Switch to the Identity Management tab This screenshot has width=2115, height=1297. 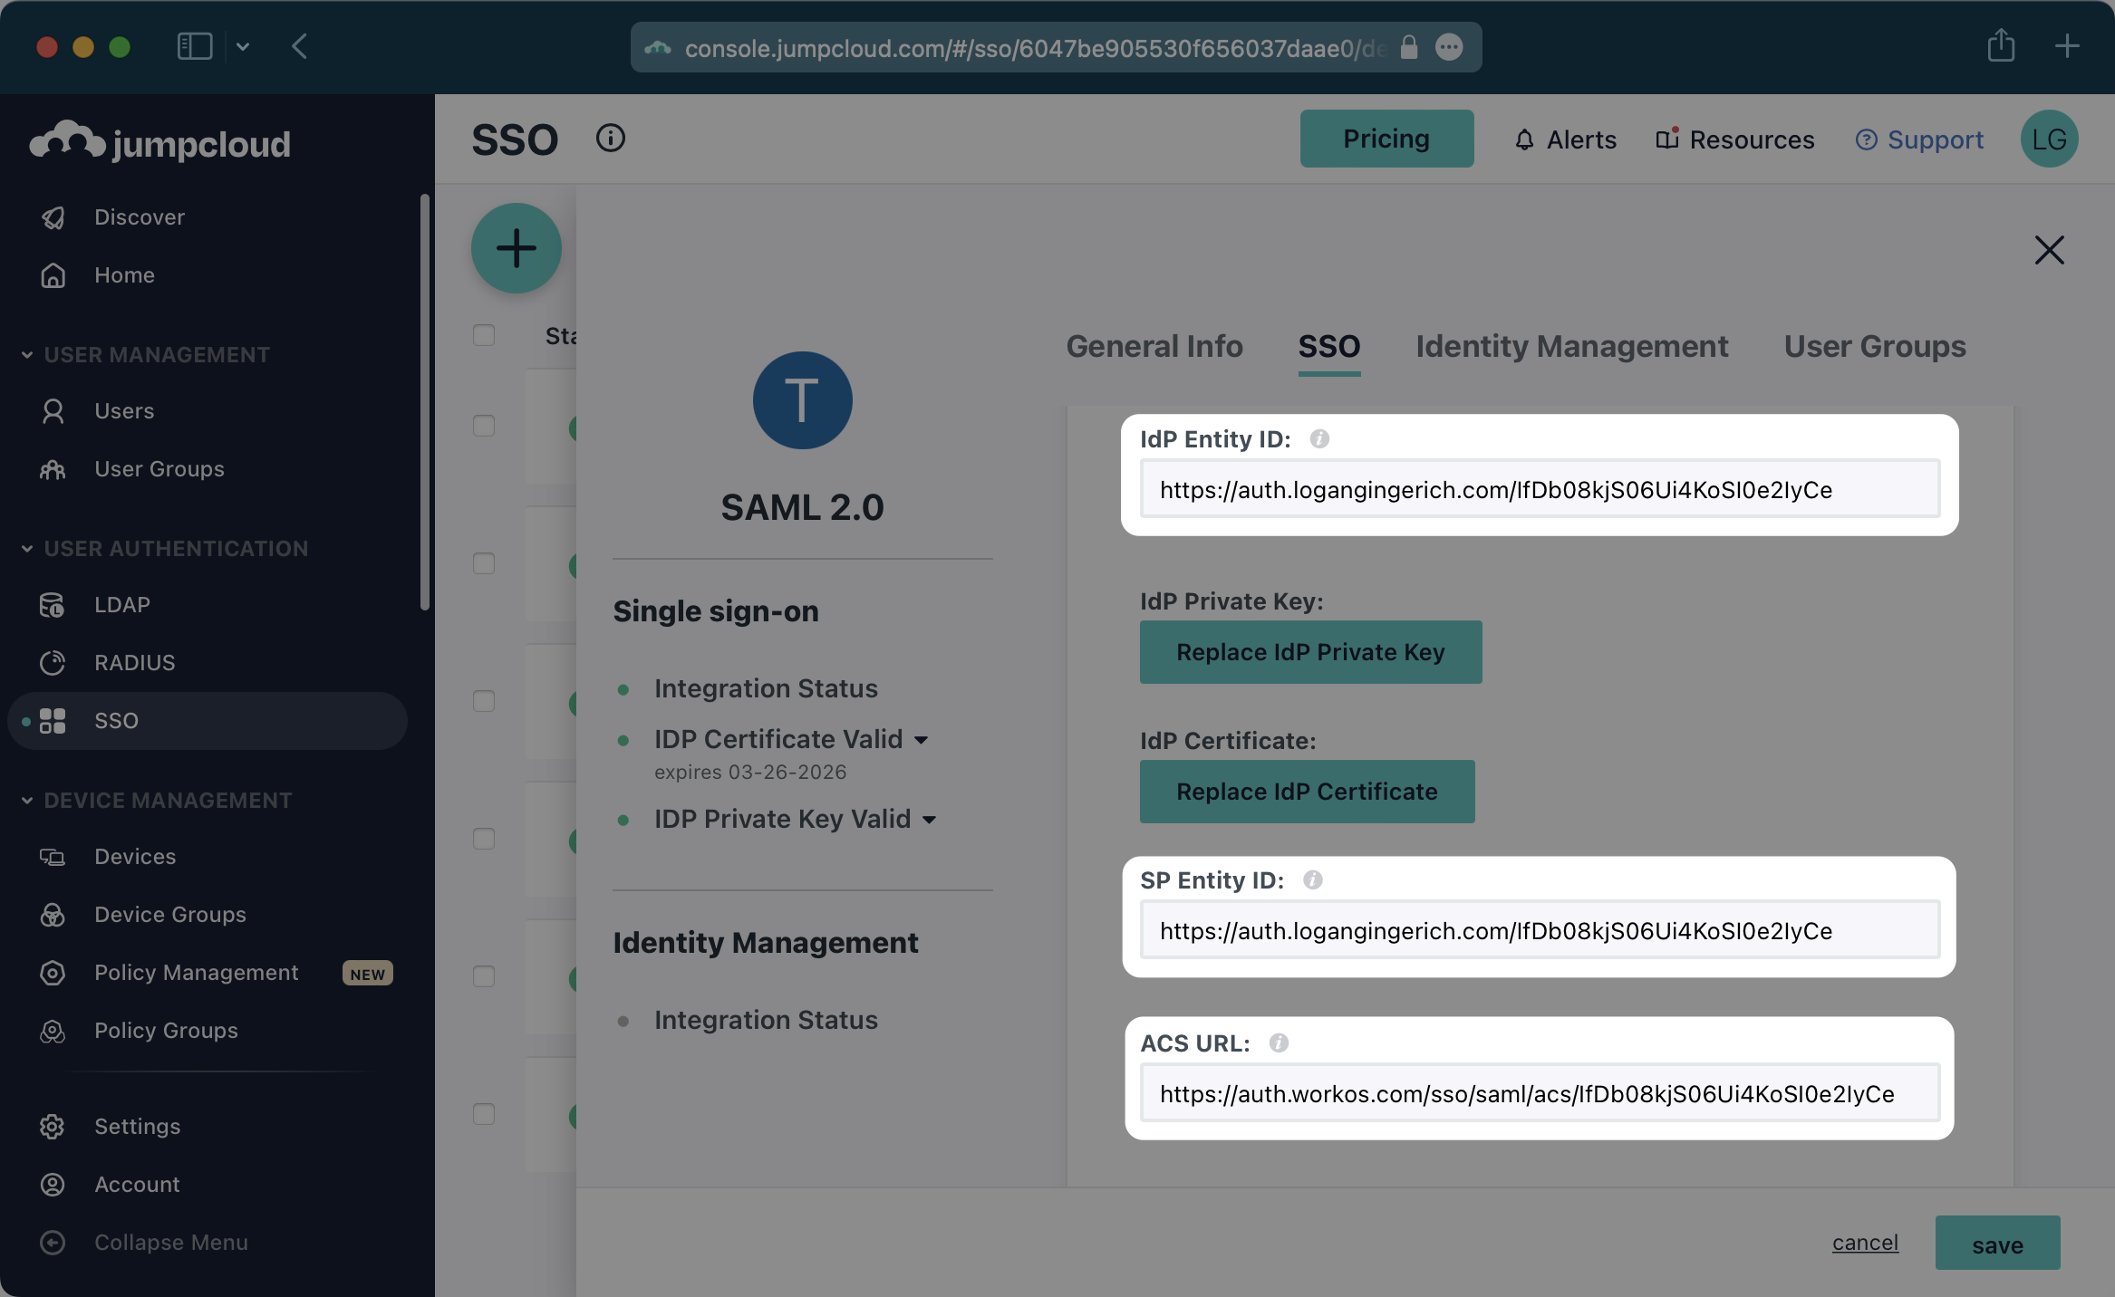tap(1571, 344)
